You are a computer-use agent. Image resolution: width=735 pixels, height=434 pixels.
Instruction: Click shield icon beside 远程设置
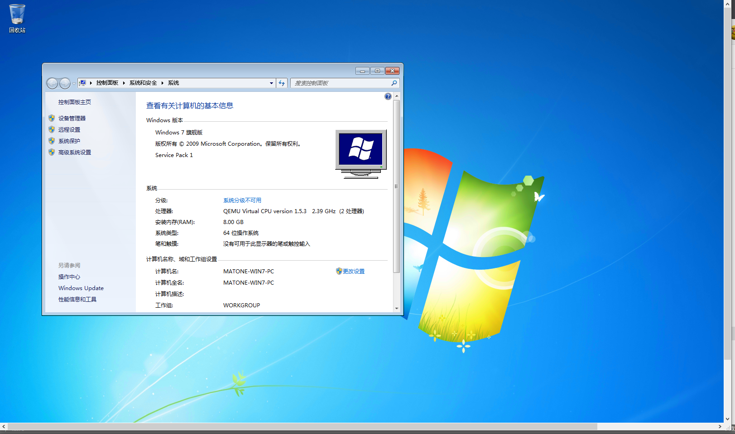coord(52,129)
